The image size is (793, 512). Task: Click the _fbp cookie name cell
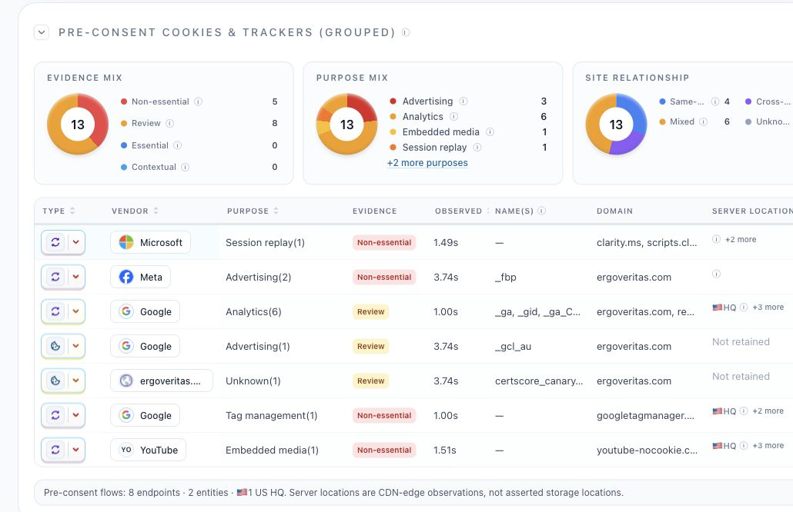click(506, 278)
